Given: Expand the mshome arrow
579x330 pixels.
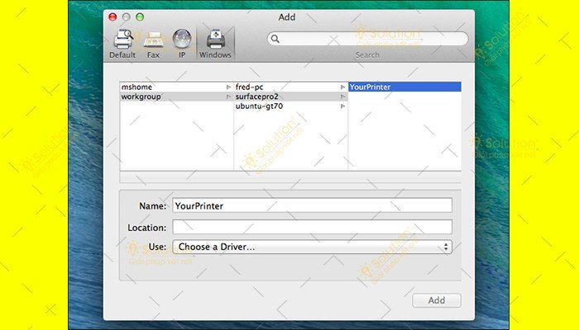Looking at the screenshot, I should tap(228, 87).
